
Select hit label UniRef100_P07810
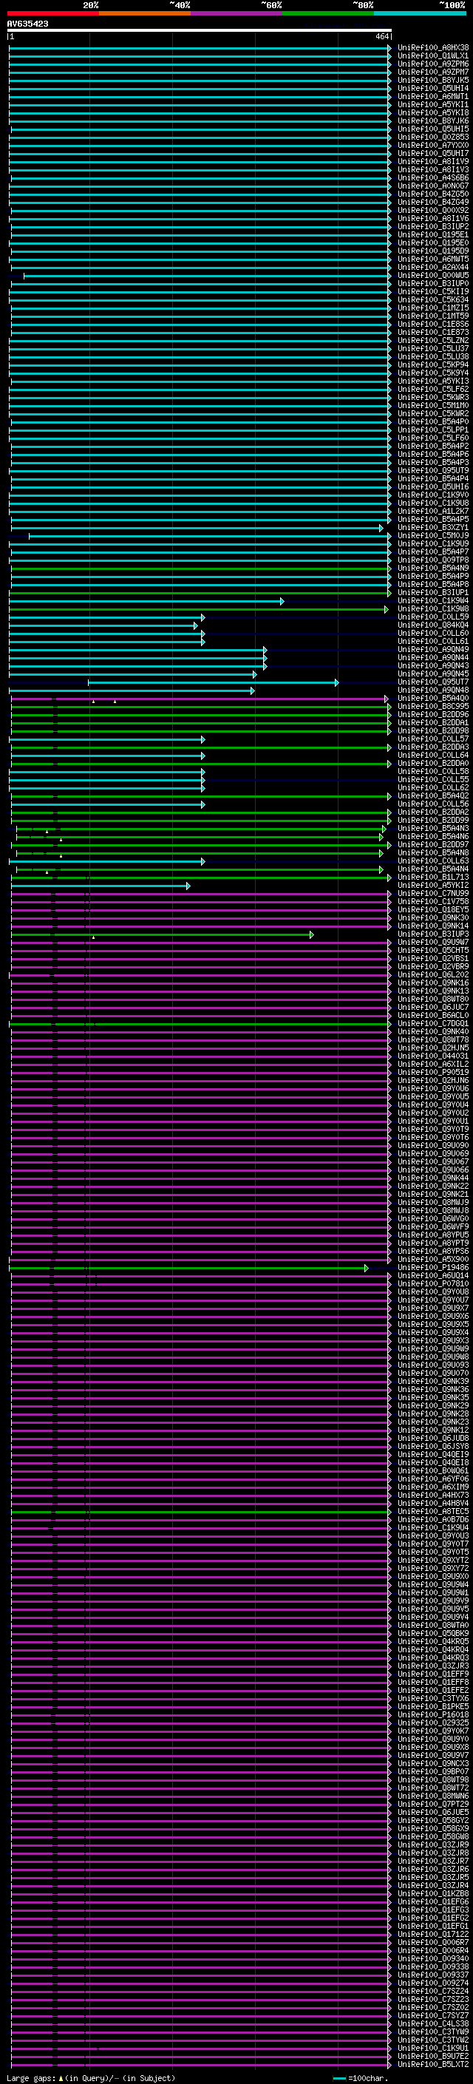433,1284
